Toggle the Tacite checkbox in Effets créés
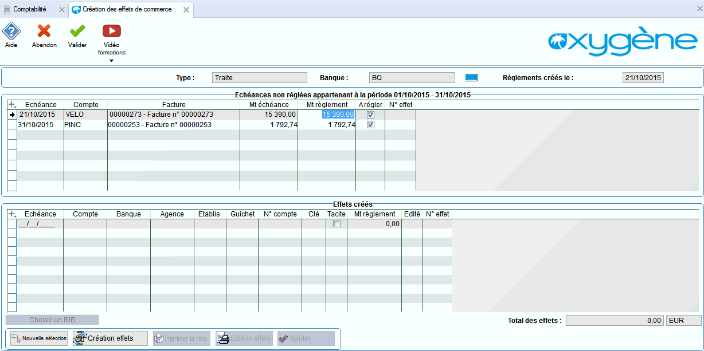The image size is (704, 351). pos(337,224)
